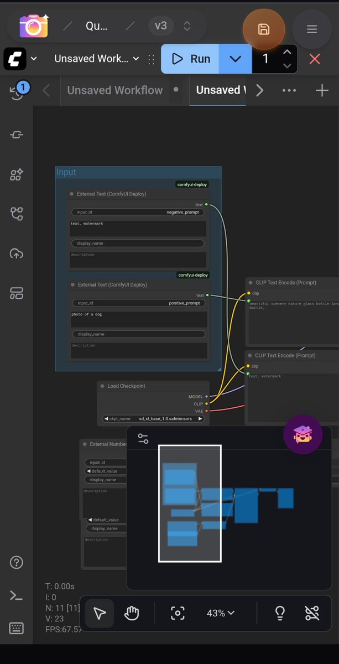This screenshot has width=339, height=664.
Task: Open the Run options dropdown arrow
Action: pos(236,59)
